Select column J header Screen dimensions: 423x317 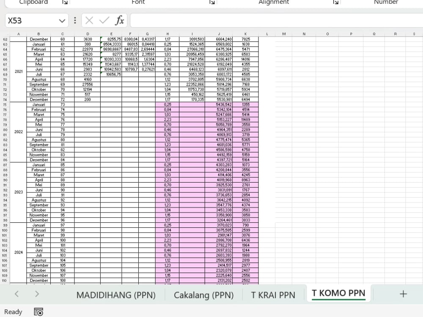pyautogui.click(x=219, y=34)
